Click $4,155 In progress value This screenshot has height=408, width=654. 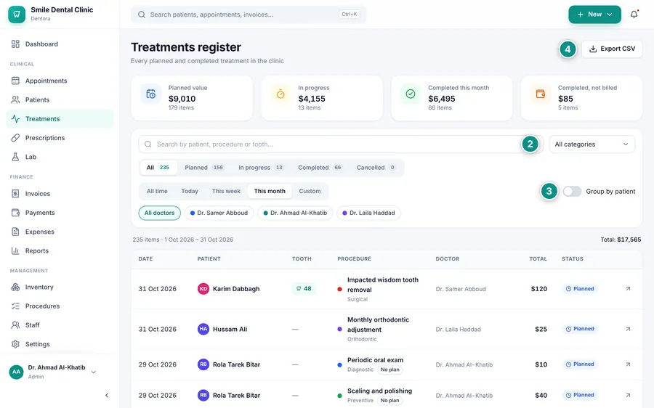pyautogui.click(x=312, y=99)
